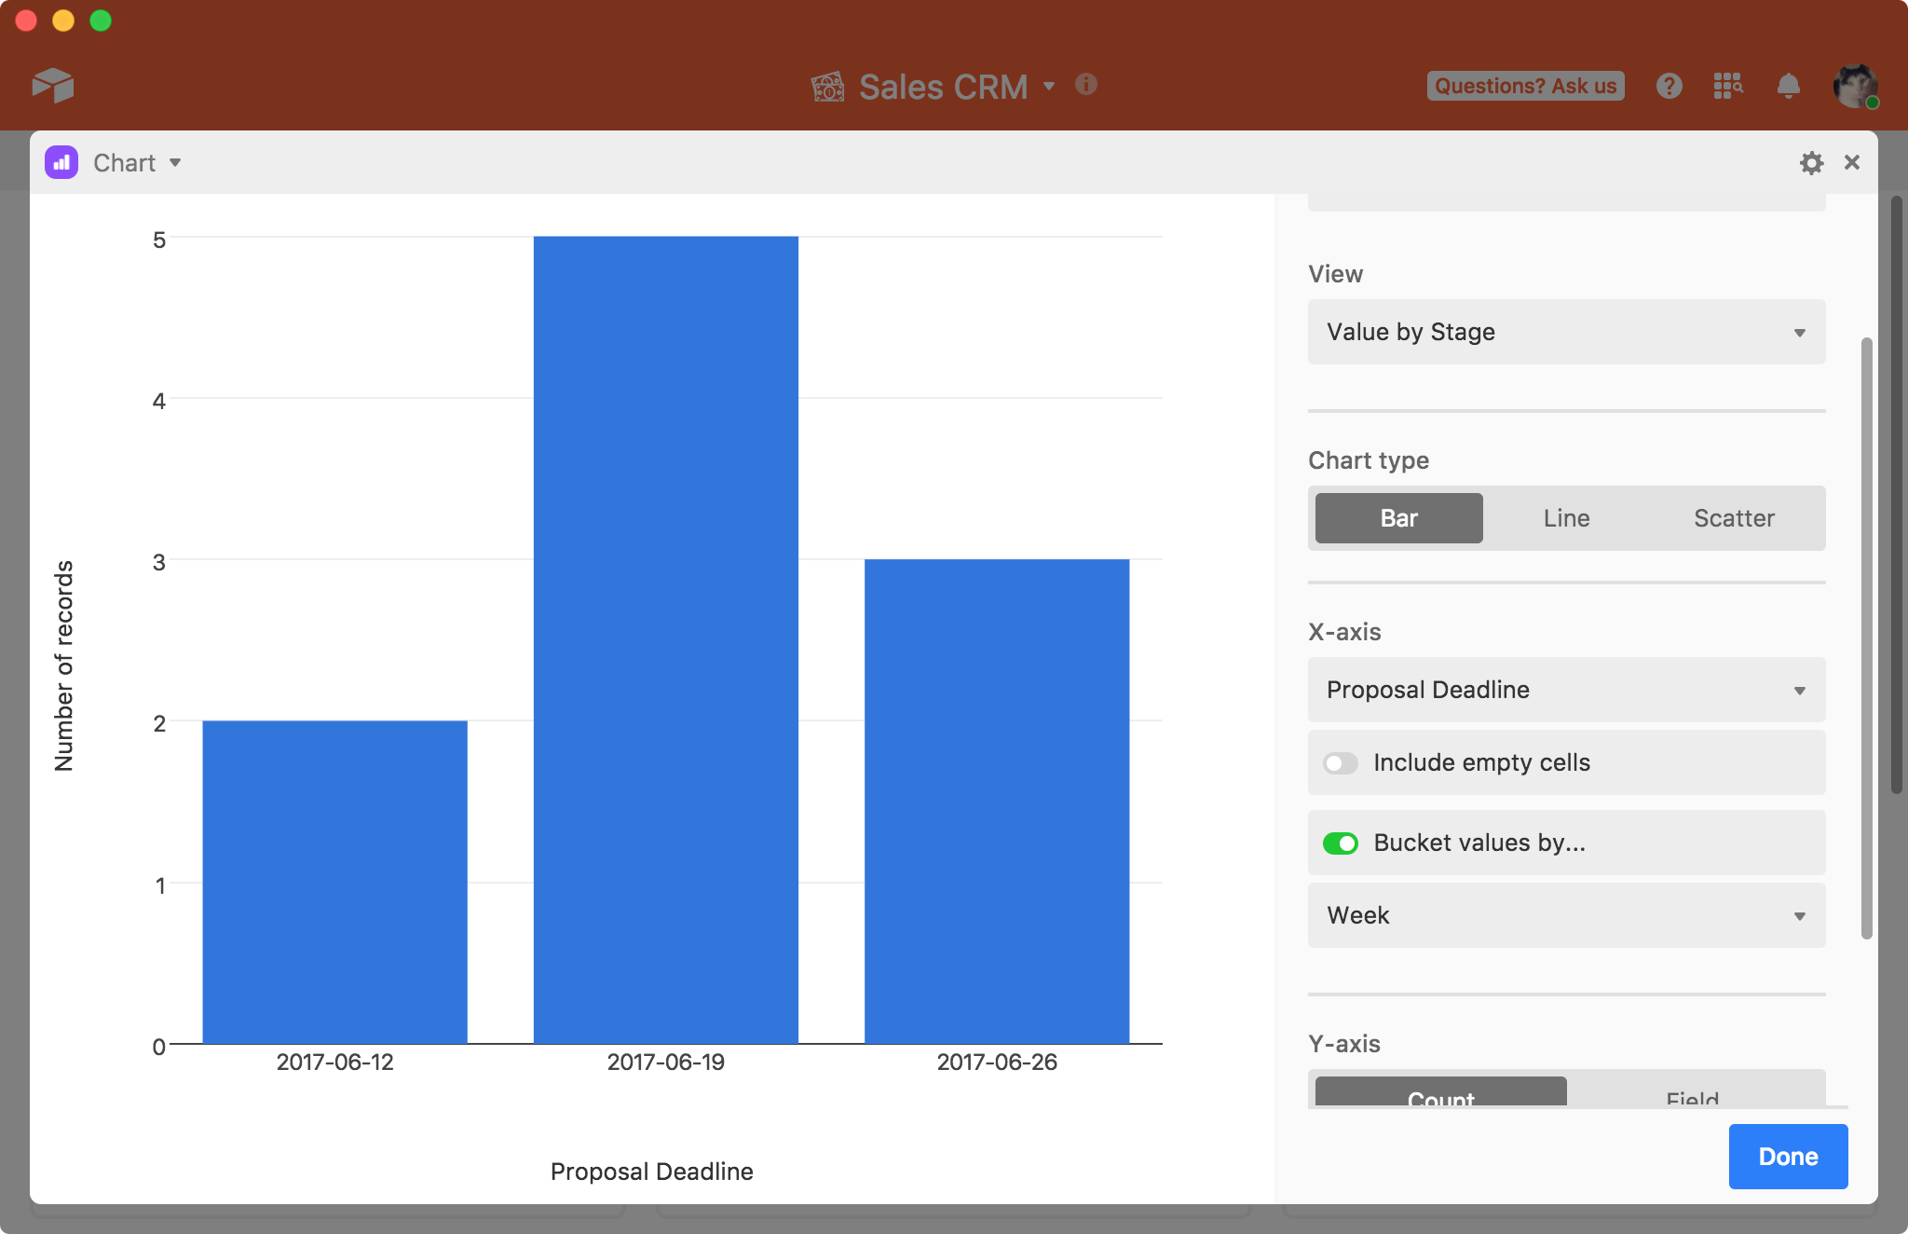The width and height of the screenshot is (1908, 1234).
Task: Open the apps grid search icon
Action: pos(1728,86)
